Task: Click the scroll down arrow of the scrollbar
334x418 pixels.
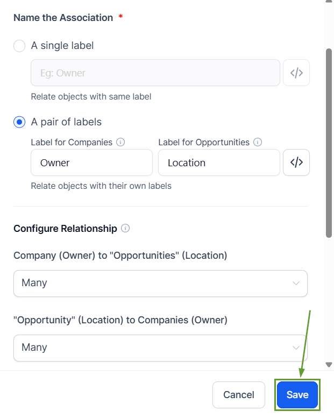Action: (329, 365)
